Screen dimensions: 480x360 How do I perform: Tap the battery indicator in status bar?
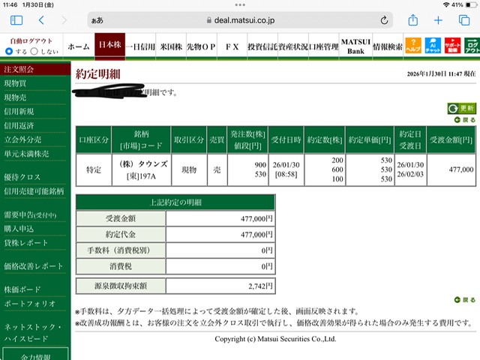tap(472, 4)
